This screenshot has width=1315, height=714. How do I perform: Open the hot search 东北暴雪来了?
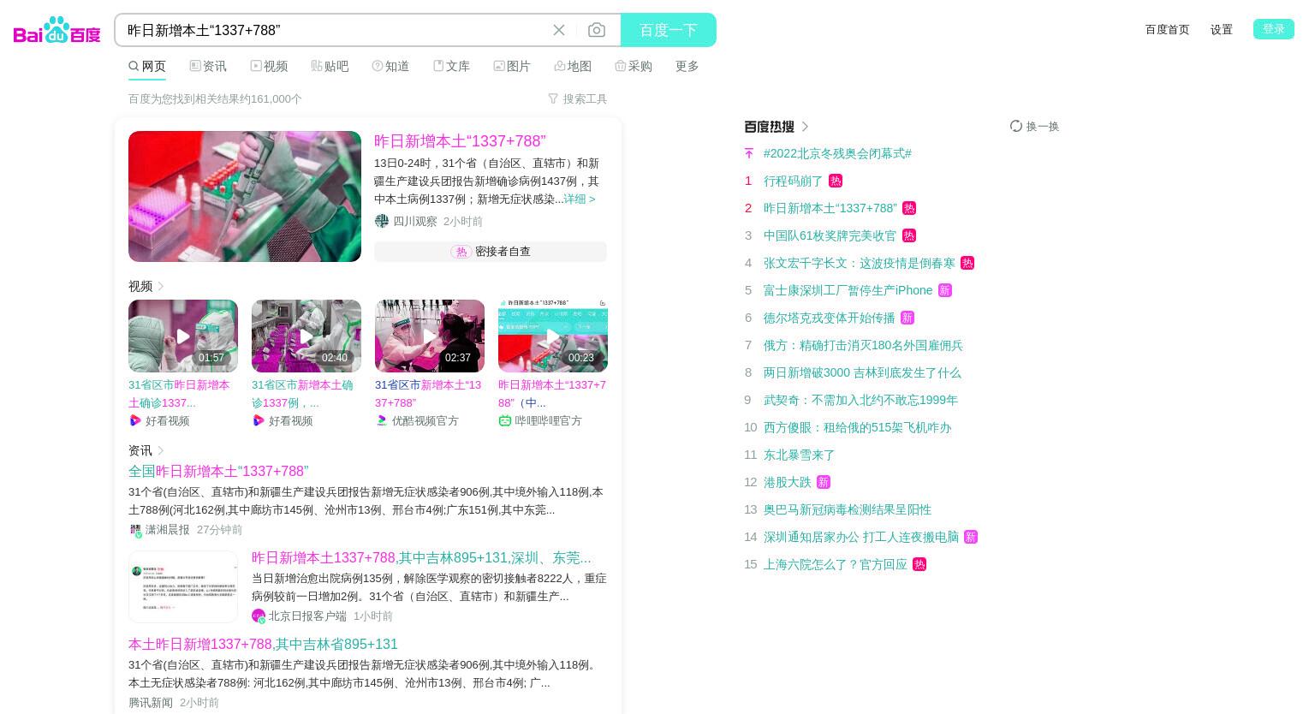coord(799,455)
